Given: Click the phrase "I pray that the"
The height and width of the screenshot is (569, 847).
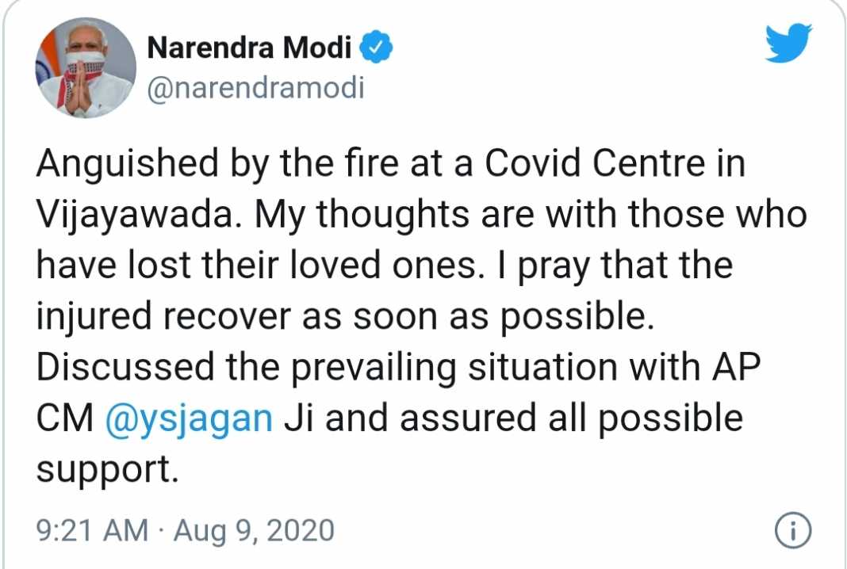Looking at the screenshot, I should click(x=615, y=266).
